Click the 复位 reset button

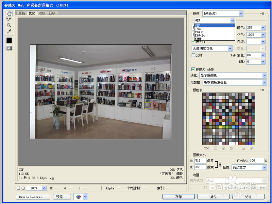point(214,197)
